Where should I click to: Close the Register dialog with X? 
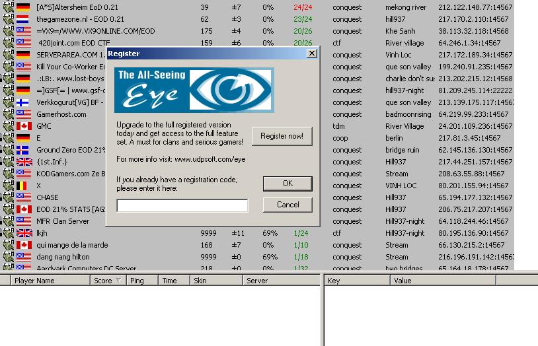pyautogui.click(x=311, y=53)
